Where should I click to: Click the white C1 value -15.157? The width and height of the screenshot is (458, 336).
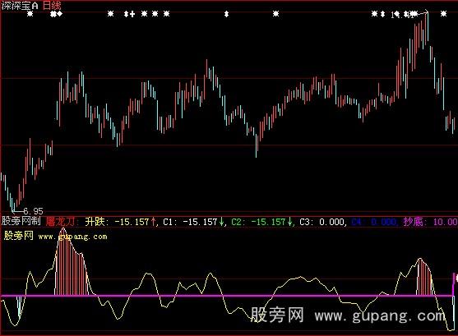click(x=200, y=222)
